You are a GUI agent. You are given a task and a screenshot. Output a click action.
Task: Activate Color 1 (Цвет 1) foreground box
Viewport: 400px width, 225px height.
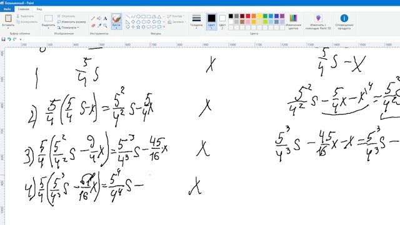(211, 21)
